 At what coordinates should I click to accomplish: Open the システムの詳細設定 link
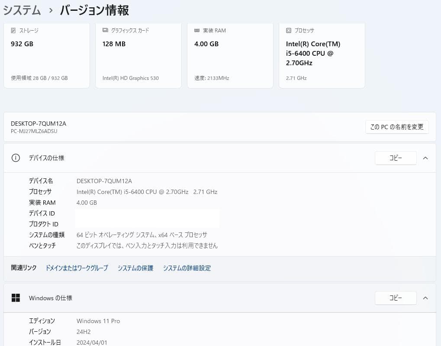coord(187,268)
